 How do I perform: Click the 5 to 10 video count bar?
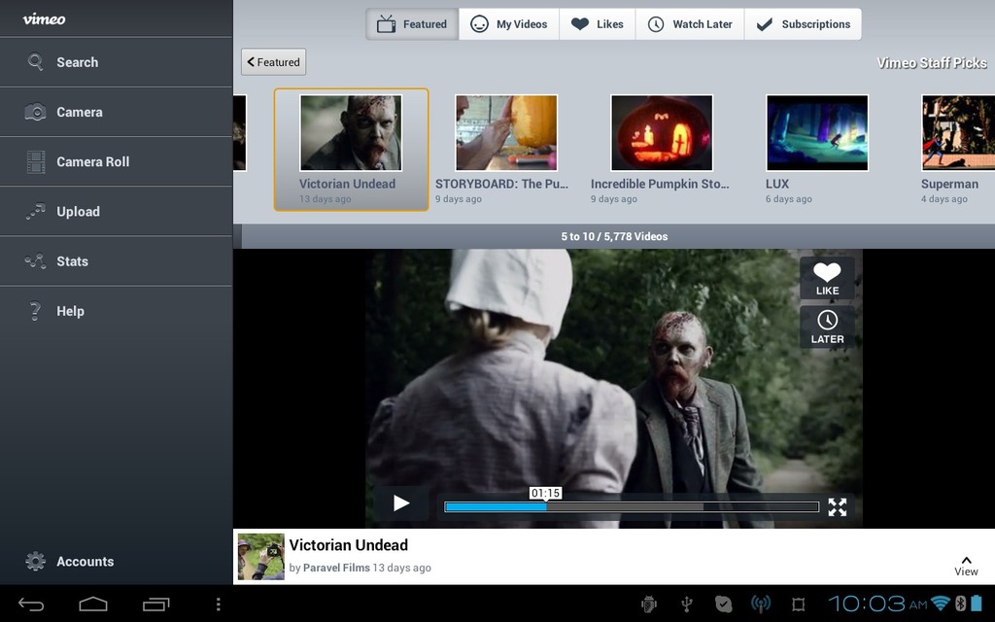tap(614, 236)
